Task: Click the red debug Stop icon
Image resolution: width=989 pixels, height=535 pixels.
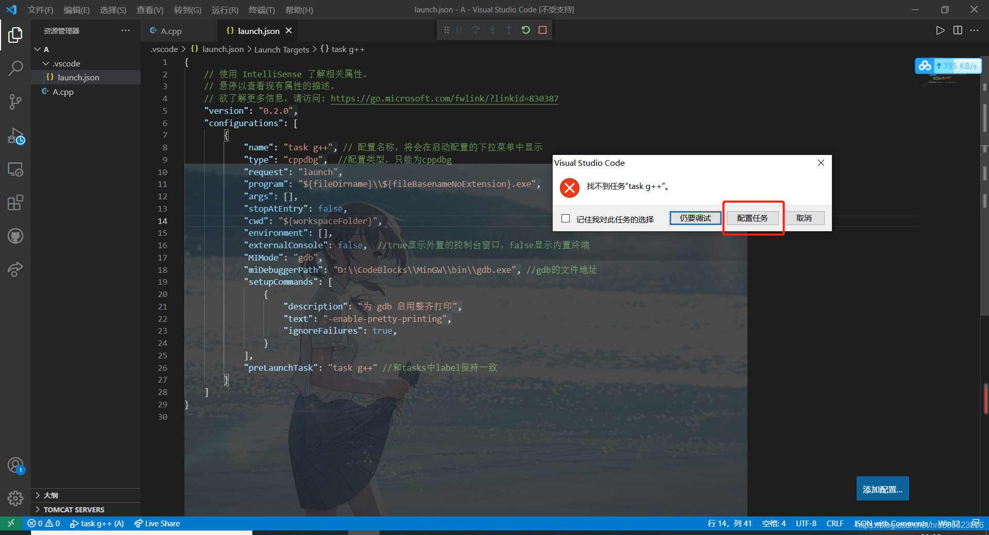Action: pyautogui.click(x=542, y=30)
